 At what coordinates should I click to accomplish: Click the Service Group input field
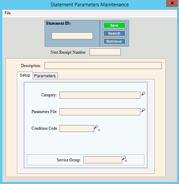103,160
